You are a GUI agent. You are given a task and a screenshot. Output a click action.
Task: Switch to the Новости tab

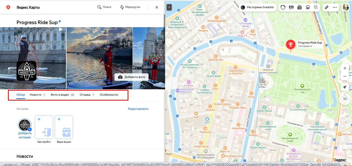38,95
